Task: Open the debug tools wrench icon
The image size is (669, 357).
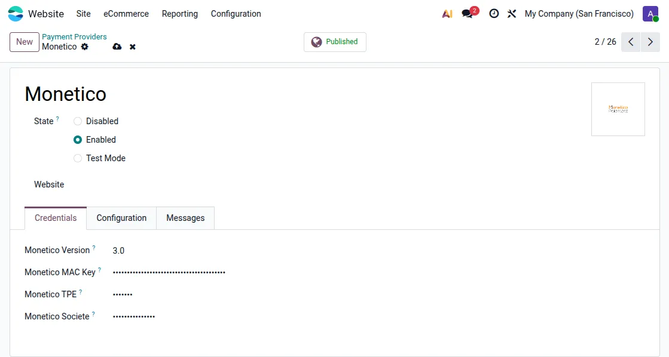Action: pyautogui.click(x=512, y=14)
